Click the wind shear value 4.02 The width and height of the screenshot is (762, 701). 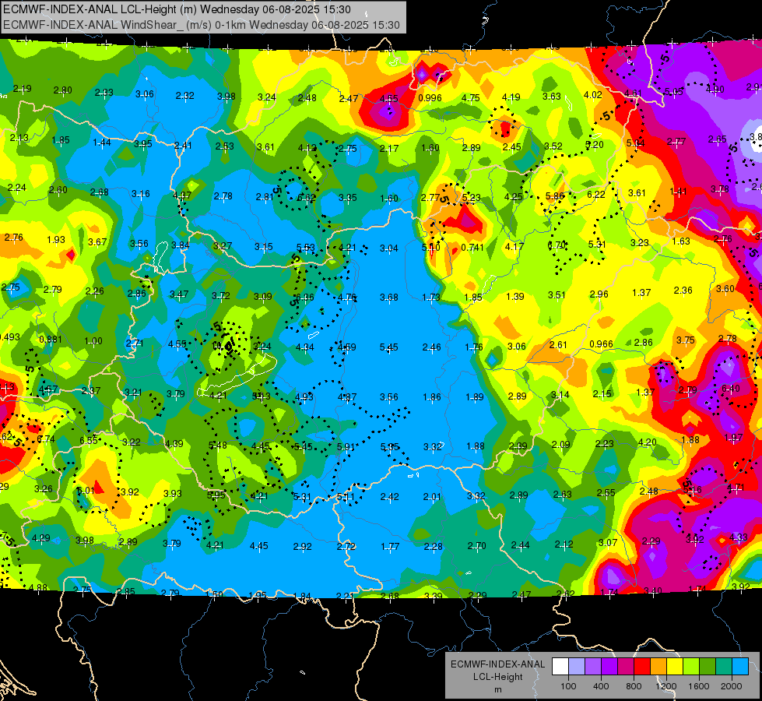click(x=593, y=95)
